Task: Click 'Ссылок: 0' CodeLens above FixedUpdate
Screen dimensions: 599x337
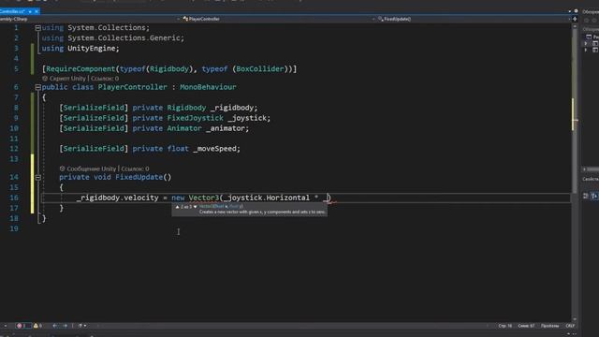Action: (x=135, y=168)
